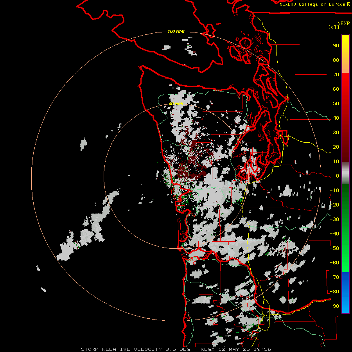
Task: Click the "[KT]" units label above the scale
Action: pos(334,27)
